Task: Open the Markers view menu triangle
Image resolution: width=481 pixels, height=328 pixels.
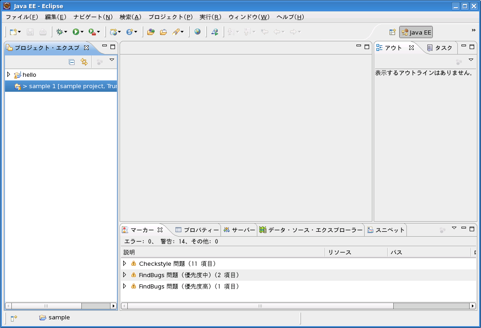Action: pyautogui.click(x=454, y=228)
